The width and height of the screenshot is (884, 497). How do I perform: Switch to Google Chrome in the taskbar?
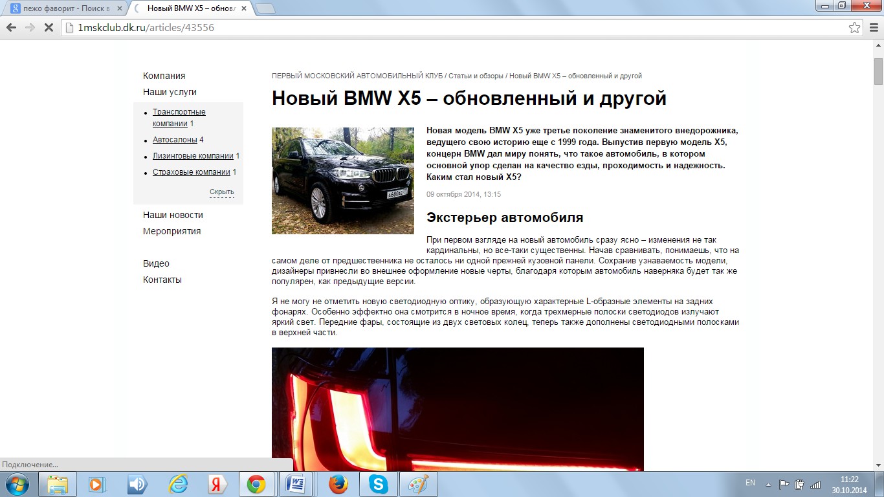click(256, 484)
